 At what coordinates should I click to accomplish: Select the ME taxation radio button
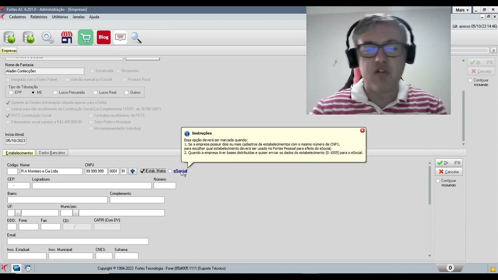(x=33, y=93)
